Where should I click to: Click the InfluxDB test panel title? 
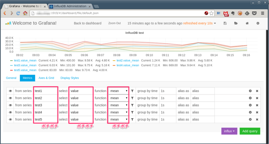[134, 33]
